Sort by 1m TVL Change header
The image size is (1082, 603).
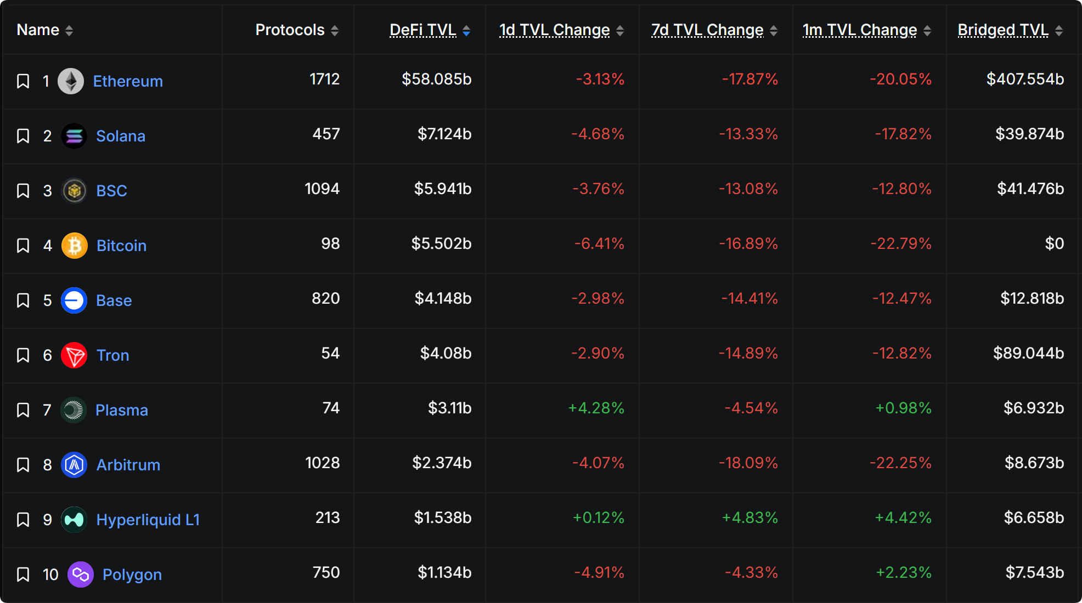[x=860, y=30]
